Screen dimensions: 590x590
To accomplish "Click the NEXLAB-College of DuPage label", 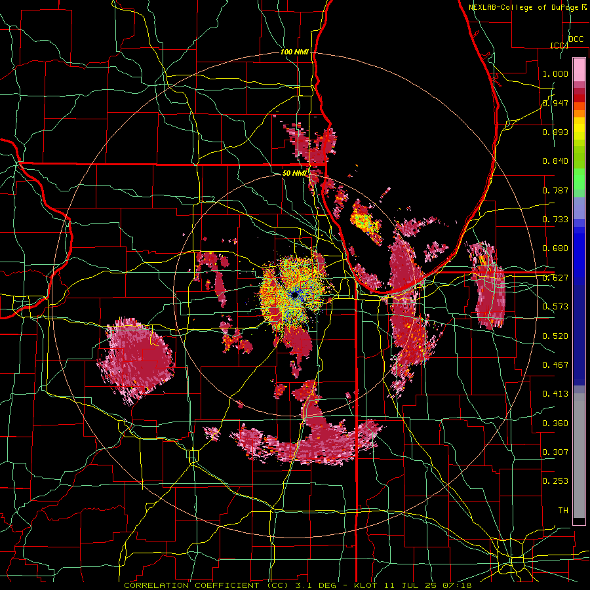I will coord(523,7).
